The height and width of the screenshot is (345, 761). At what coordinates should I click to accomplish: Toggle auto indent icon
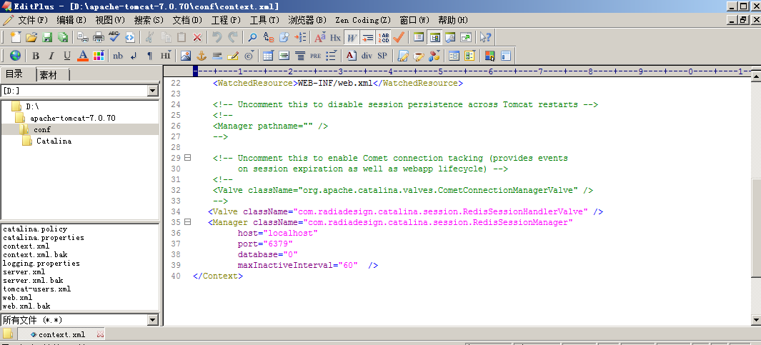[368, 37]
